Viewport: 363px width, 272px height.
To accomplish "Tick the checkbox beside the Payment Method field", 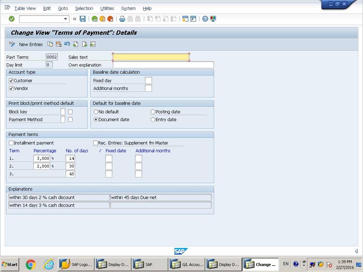I will (x=70, y=120).
